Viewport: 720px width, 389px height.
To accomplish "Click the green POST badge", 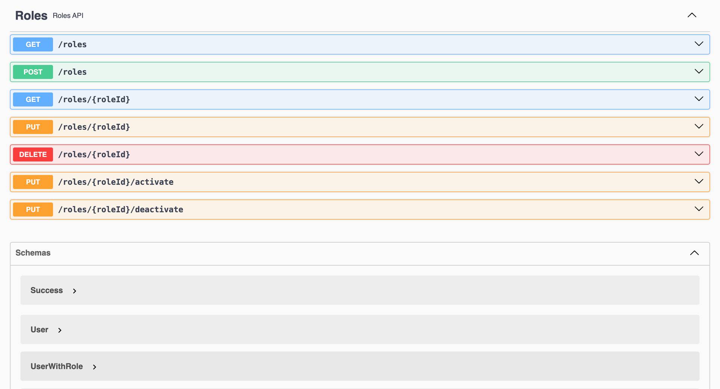I will pos(33,72).
